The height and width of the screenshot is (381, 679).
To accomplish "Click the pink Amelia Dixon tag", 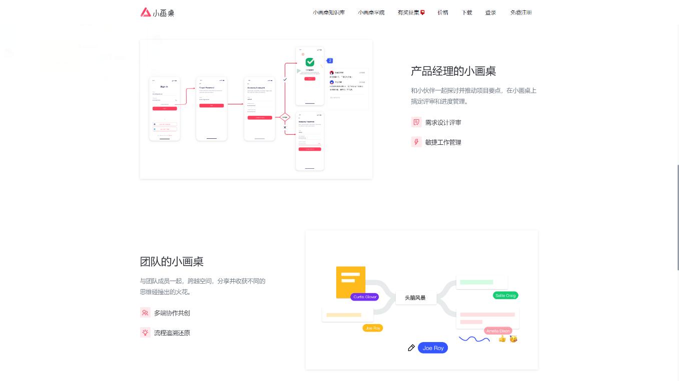I will pyautogui.click(x=498, y=331).
